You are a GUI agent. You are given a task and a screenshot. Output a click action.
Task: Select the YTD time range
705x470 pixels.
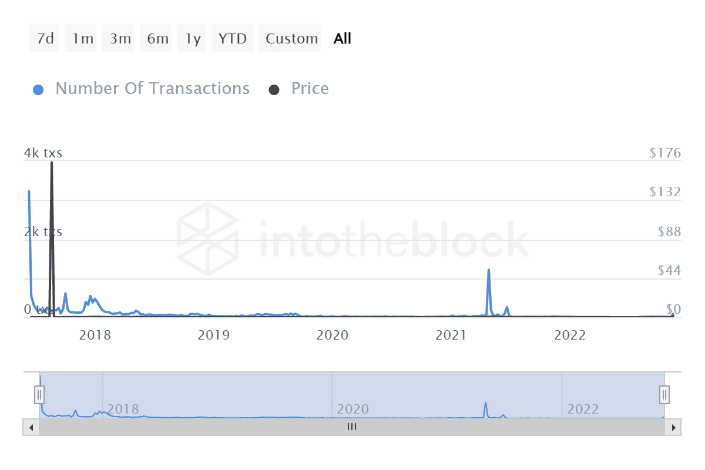pyautogui.click(x=232, y=38)
